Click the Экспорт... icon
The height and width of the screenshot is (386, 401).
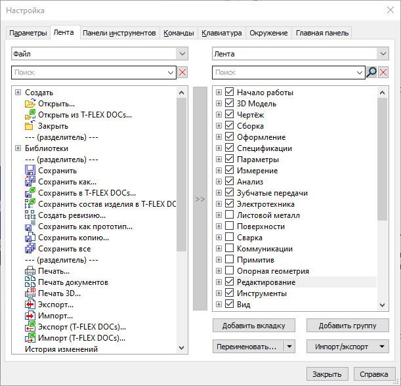pos(30,305)
